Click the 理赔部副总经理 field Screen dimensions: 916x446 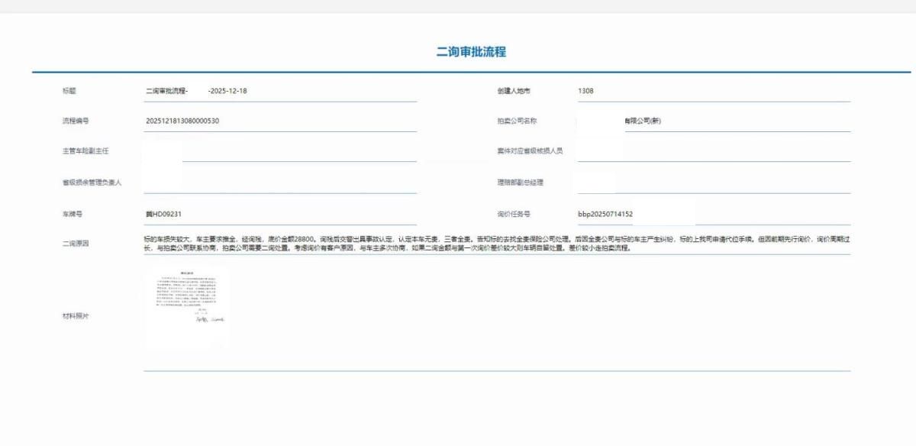point(713,183)
